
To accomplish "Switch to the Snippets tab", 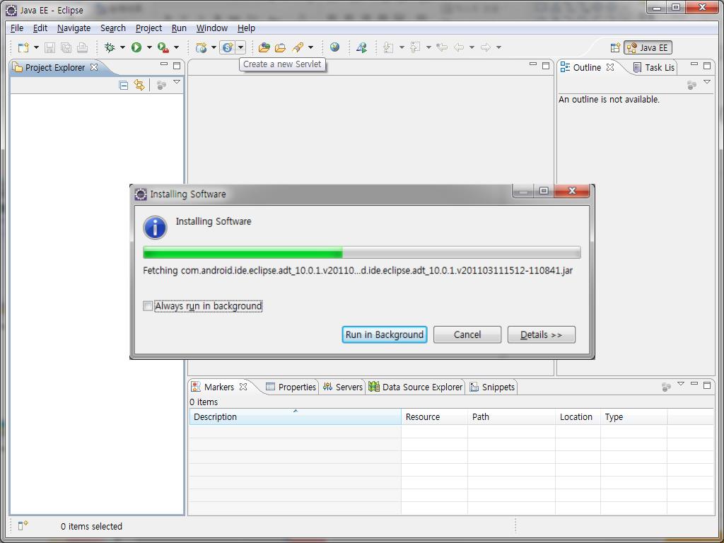I will point(492,387).
